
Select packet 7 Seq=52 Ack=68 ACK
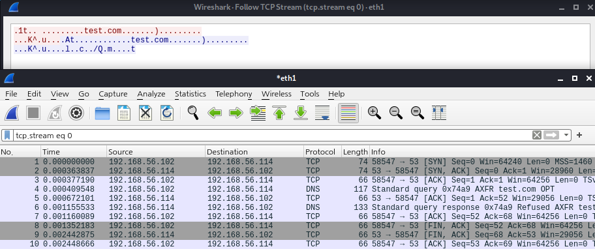[x=297, y=216]
